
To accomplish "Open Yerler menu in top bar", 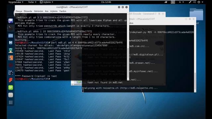I will (32, 2).
